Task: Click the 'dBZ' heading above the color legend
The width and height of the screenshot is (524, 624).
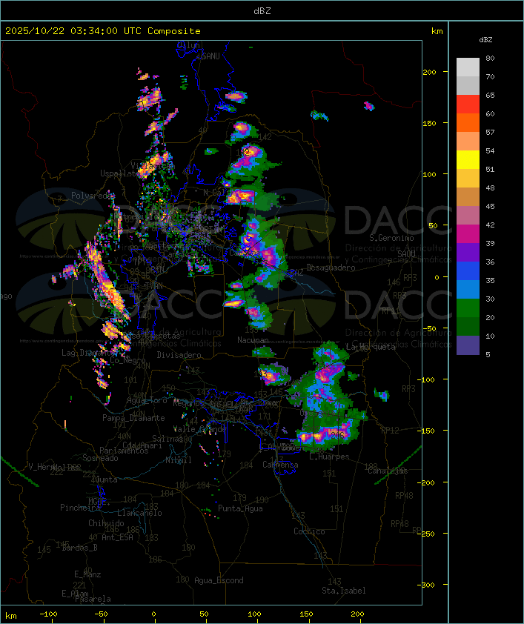Action: pyautogui.click(x=485, y=40)
